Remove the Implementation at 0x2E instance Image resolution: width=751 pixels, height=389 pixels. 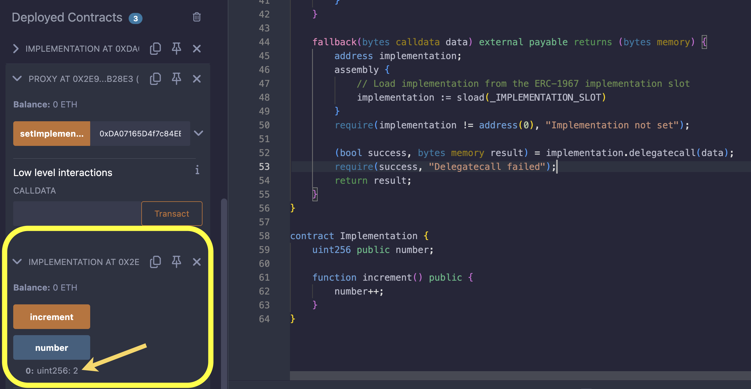click(x=197, y=262)
